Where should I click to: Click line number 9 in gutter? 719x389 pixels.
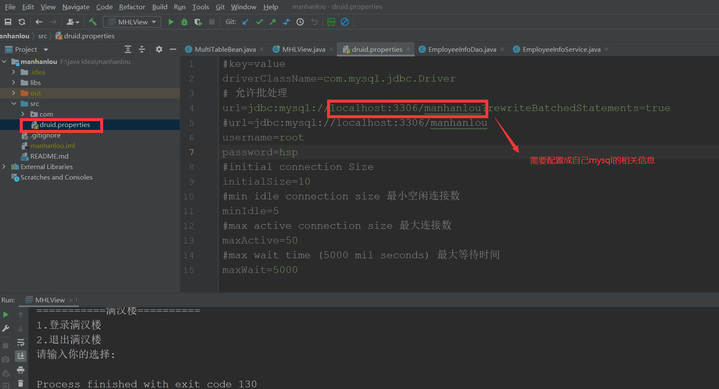pyautogui.click(x=192, y=182)
